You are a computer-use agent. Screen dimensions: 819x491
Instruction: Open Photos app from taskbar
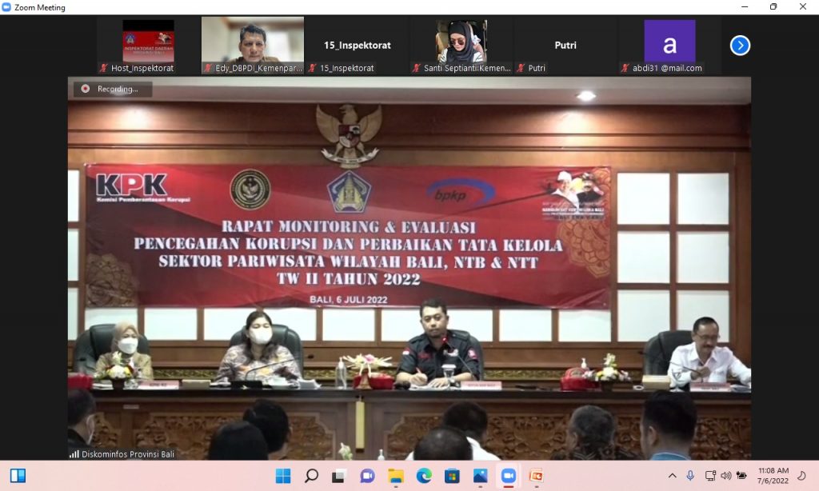click(x=480, y=476)
